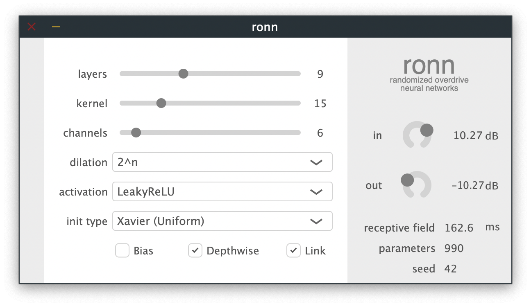Click the yellow minimize dash icon
The image size is (531, 306).
(x=56, y=27)
